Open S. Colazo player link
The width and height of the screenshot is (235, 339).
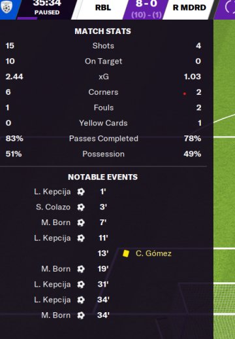coord(53,207)
